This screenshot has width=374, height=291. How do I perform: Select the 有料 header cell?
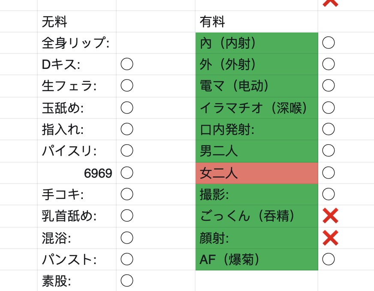pyautogui.click(x=256, y=21)
